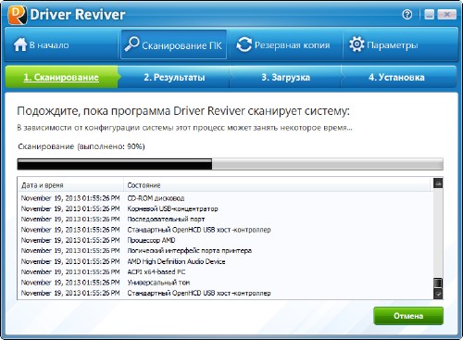
Task: Select the Процессор AMD row
Action: point(226,240)
